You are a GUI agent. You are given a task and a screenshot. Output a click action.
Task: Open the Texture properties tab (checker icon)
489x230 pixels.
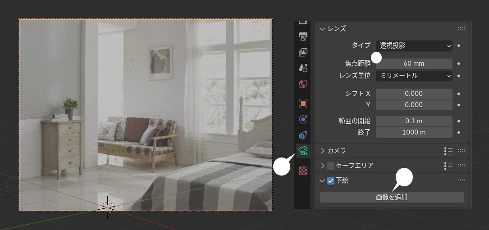coord(303,171)
